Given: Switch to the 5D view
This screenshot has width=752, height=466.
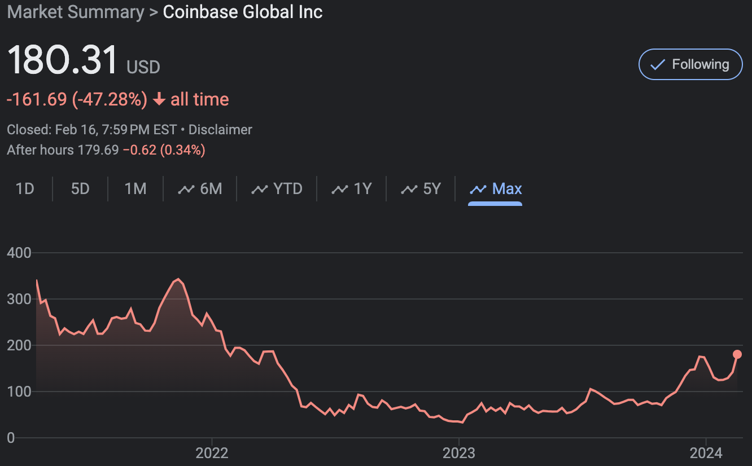Looking at the screenshot, I should coord(80,188).
